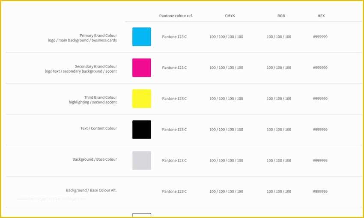Select the grey Background / Base Colour swatch
Image resolution: width=364 pixels, height=218 pixels.
click(x=142, y=161)
